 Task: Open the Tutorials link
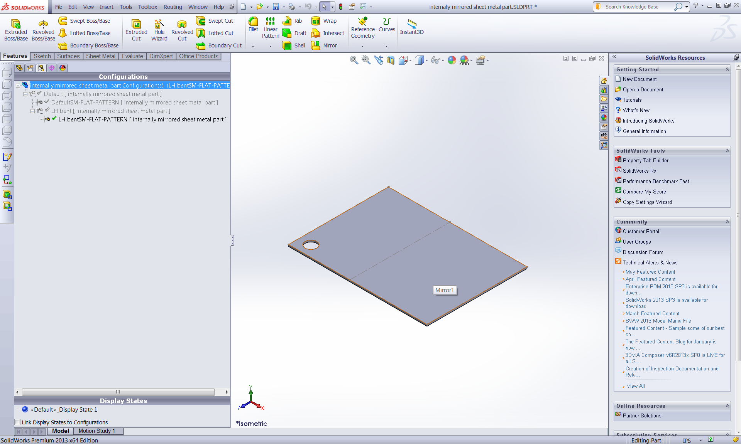[x=632, y=100]
